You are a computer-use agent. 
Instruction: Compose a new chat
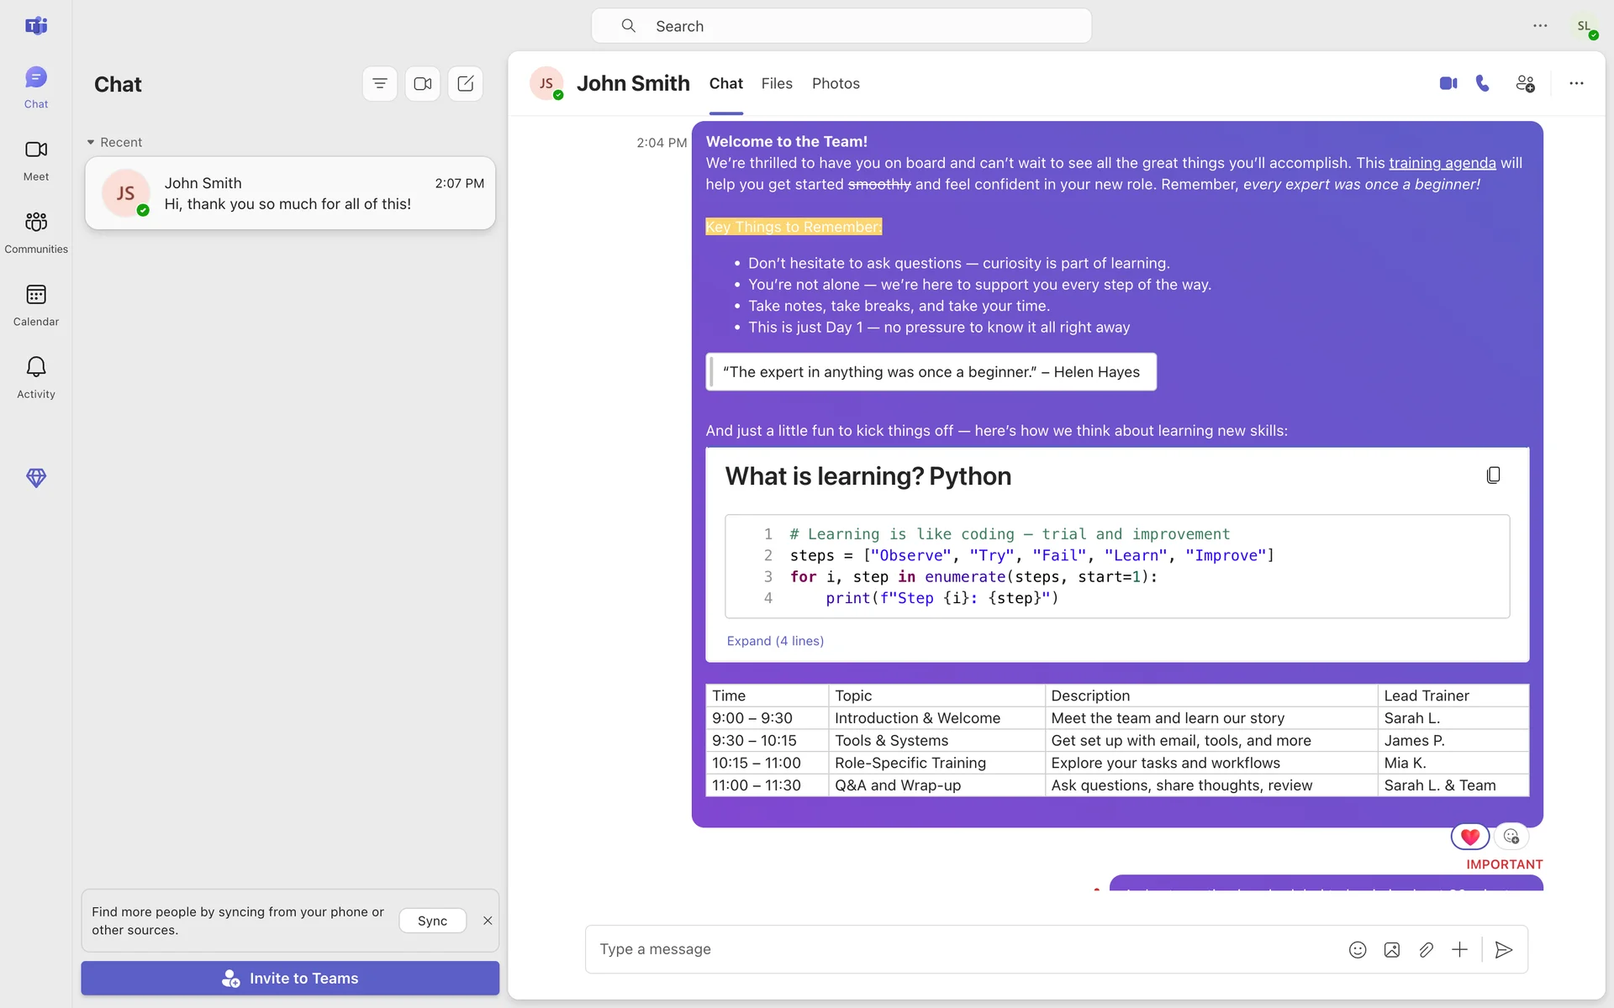point(466,84)
